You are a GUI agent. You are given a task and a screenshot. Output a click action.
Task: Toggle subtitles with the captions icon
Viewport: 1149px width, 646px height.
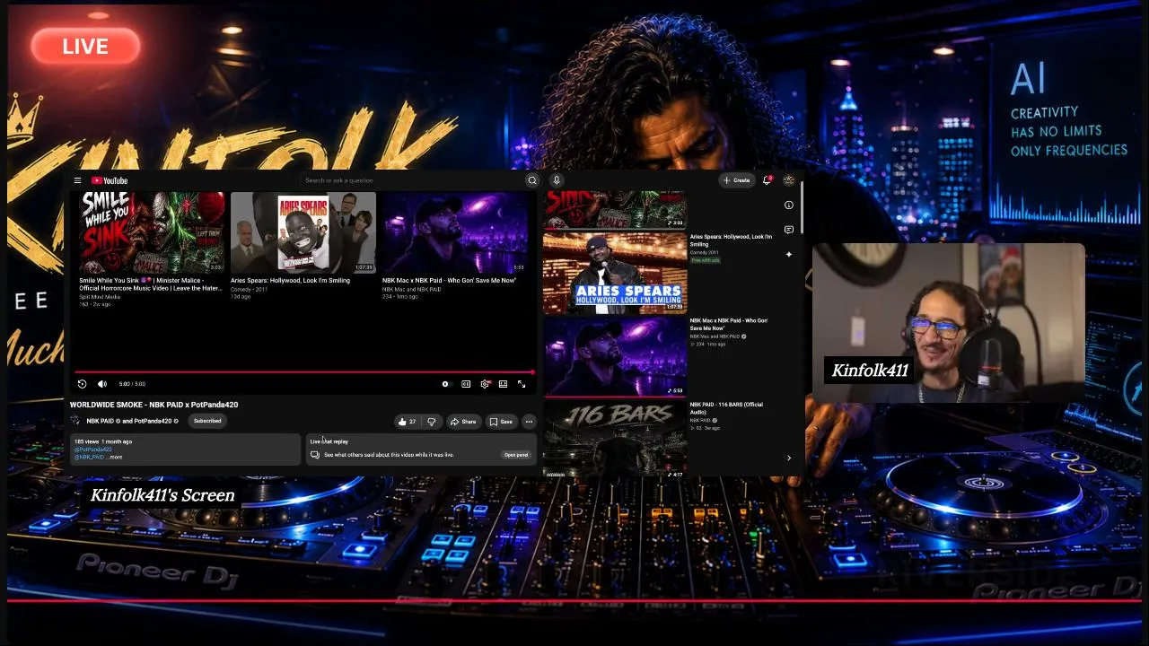click(x=466, y=384)
